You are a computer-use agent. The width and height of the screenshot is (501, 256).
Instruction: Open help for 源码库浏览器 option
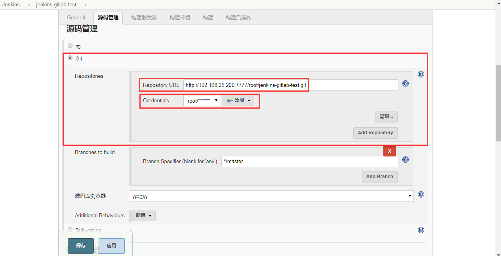[x=421, y=194]
